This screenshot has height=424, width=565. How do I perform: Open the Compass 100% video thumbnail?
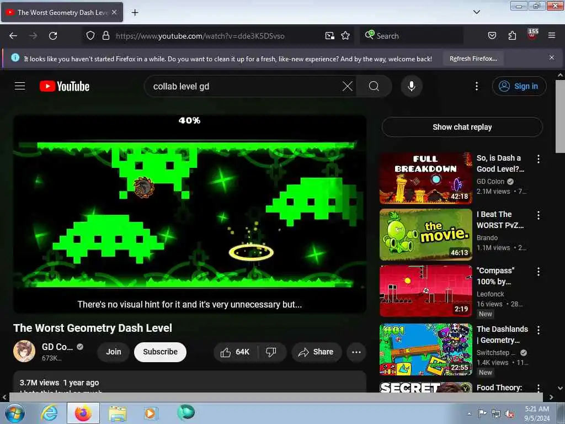(x=425, y=290)
